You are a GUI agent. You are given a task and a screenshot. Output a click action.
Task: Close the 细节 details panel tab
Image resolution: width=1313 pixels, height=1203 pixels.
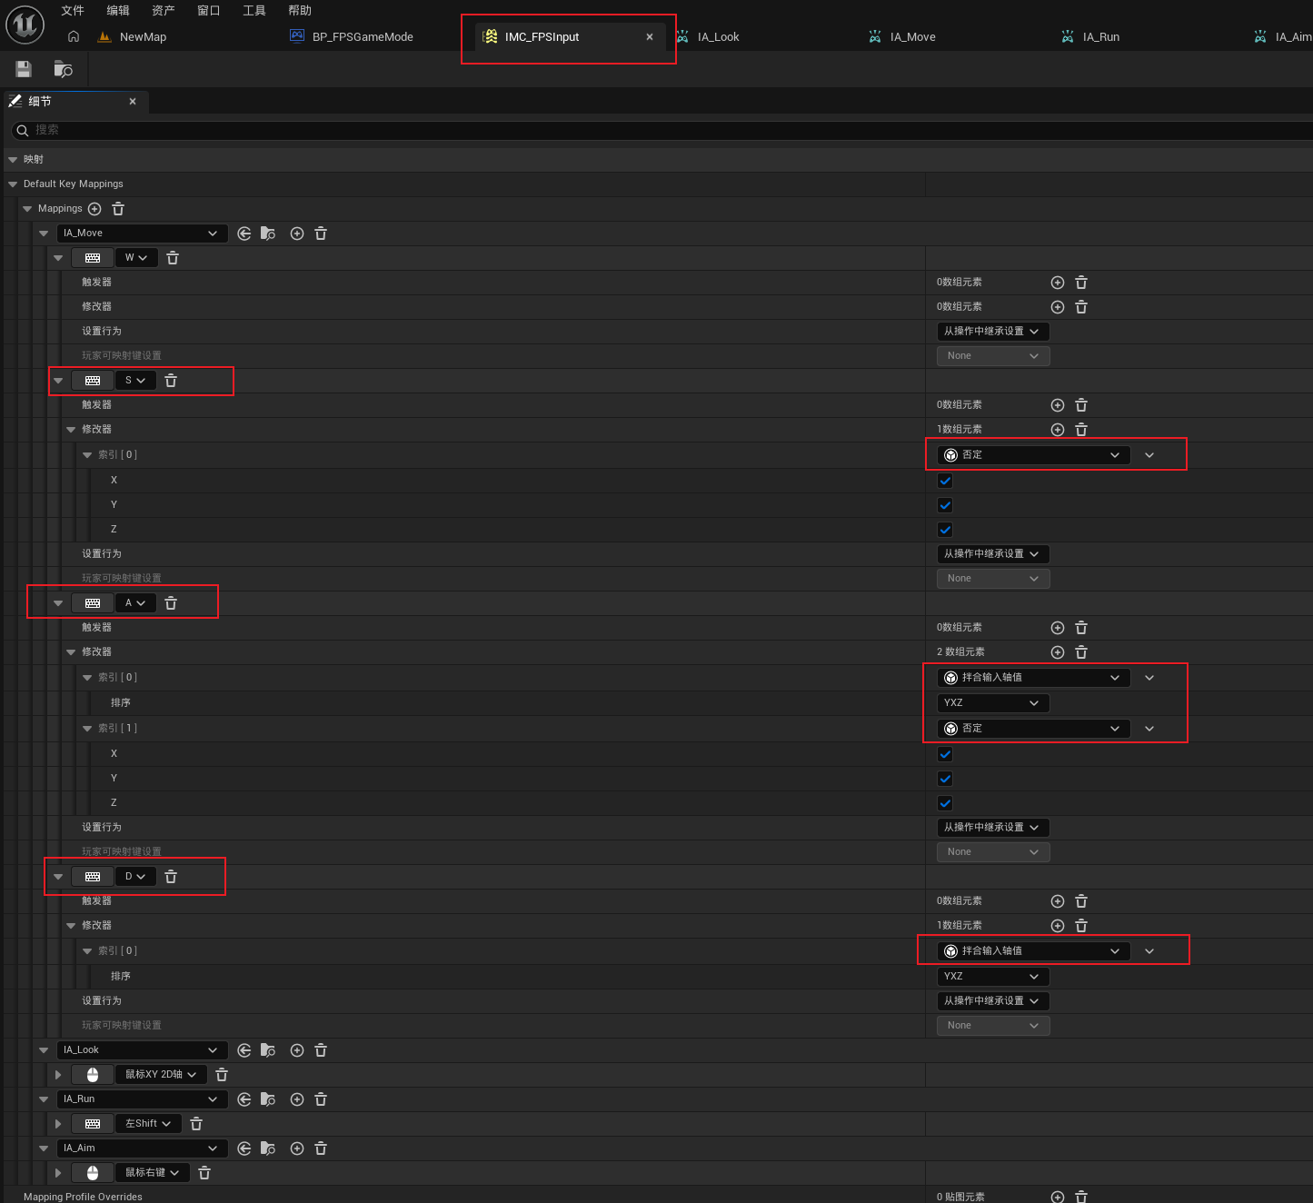pos(133,102)
